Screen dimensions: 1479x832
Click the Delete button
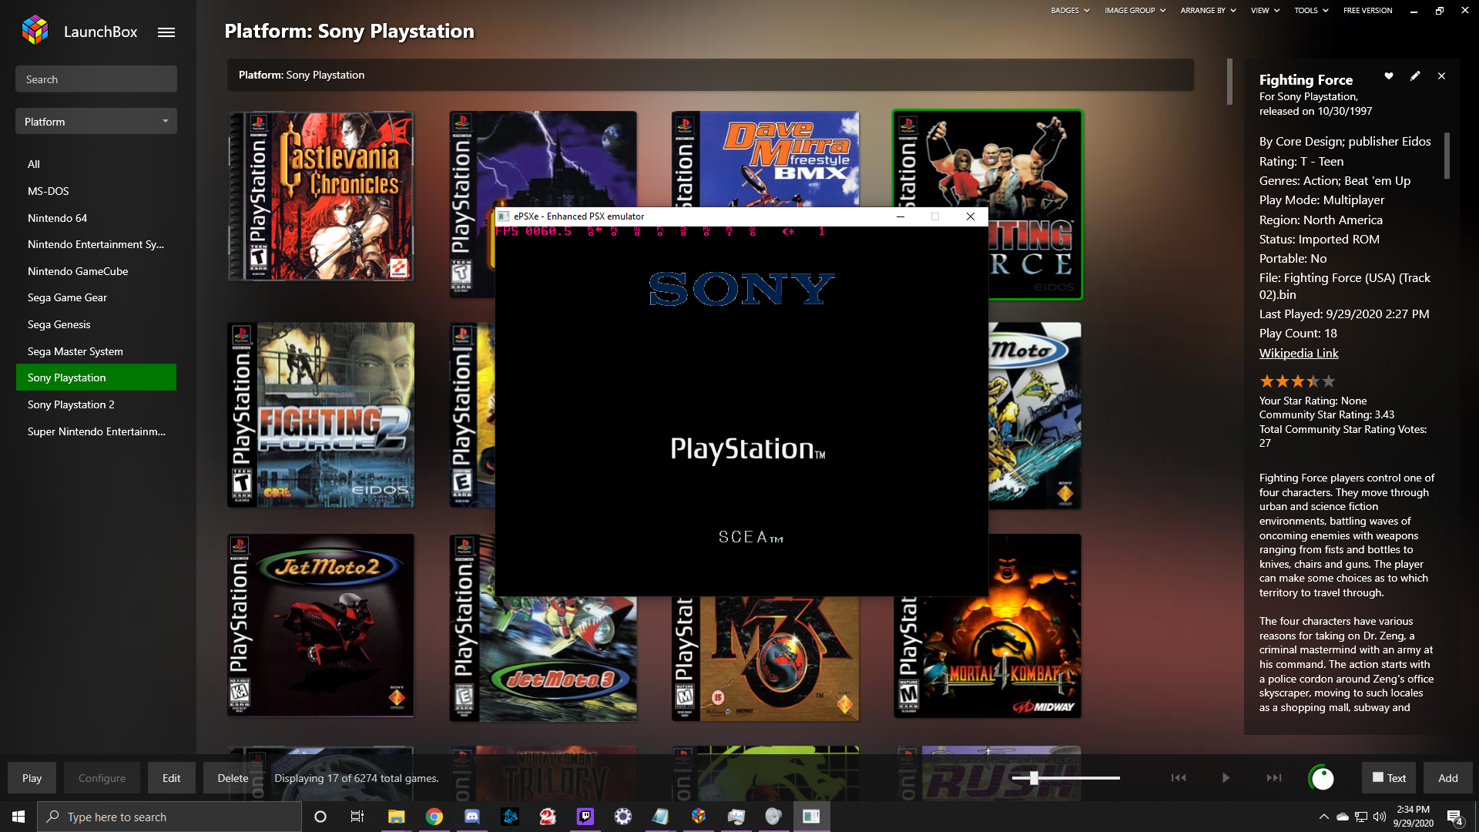coord(233,778)
